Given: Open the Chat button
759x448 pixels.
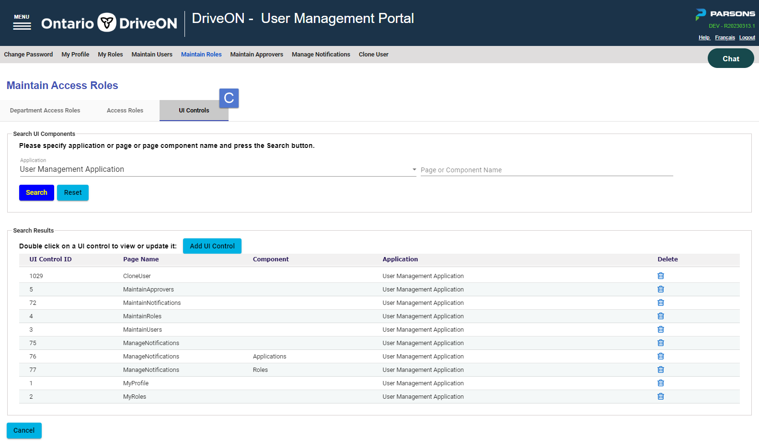Looking at the screenshot, I should (x=731, y=58).
